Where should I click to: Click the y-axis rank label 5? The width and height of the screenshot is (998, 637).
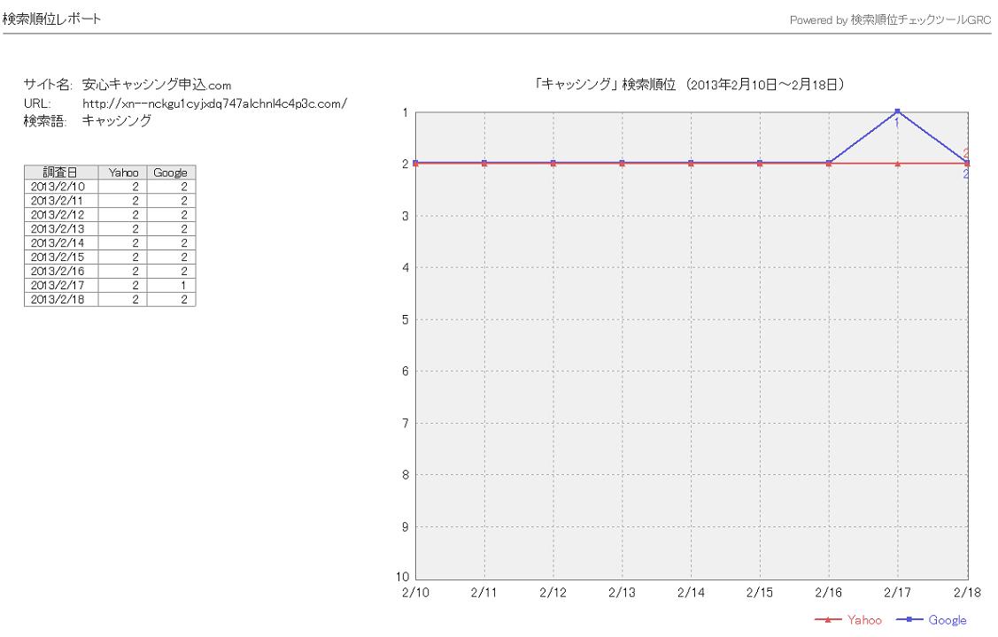coord(406,319)
